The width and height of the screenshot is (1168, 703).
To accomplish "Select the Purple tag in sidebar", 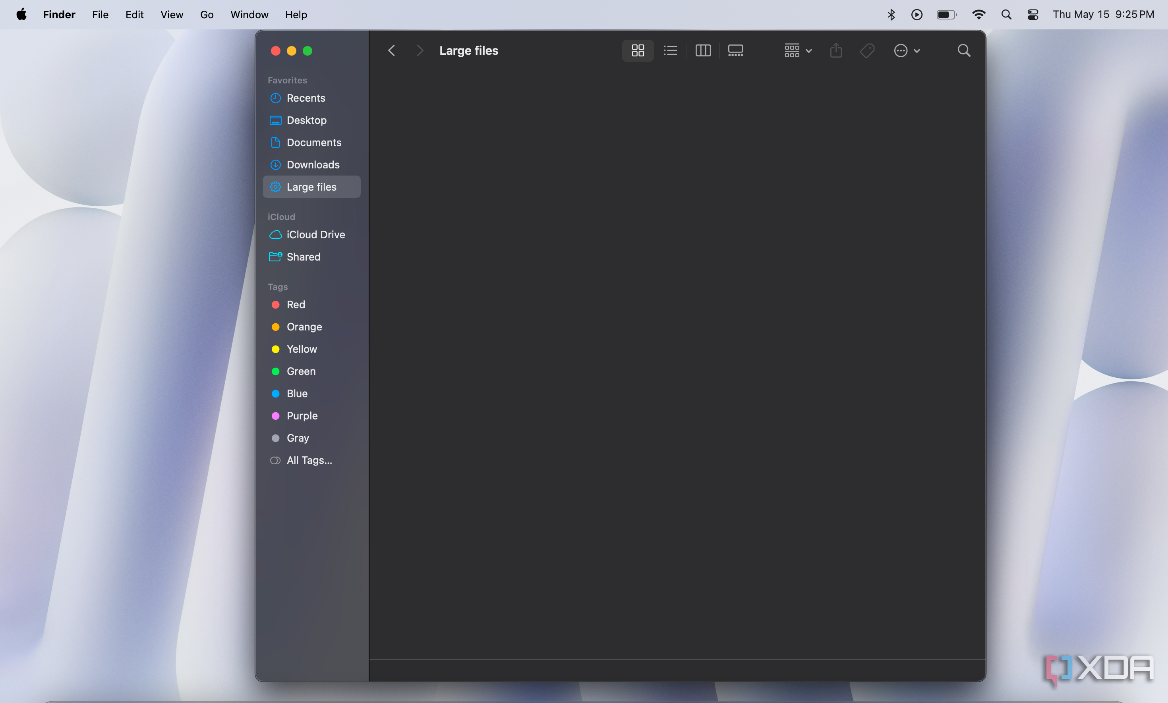I will 312,416.
